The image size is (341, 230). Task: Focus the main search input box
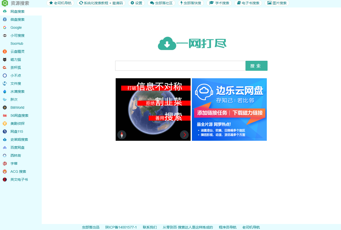click(x=180, y=66)
